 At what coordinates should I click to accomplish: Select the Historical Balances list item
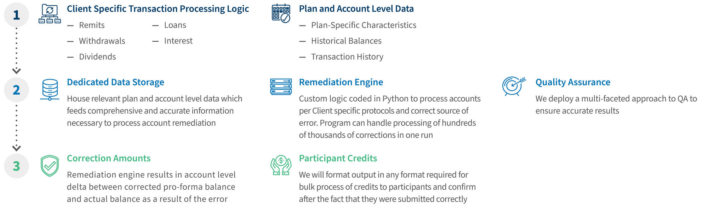tap(346, 41)
